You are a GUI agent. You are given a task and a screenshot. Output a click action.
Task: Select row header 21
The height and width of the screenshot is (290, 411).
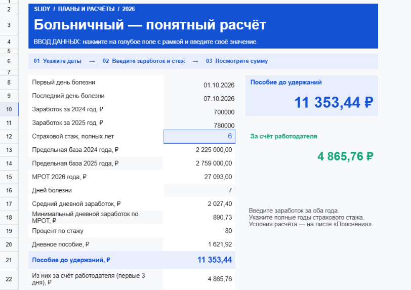pyautogui.click(x=9, y=260)
